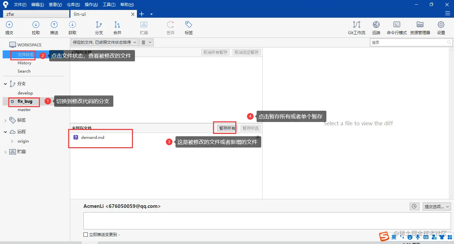Click the diff panel vertical scrollbar

pos(451,123)
